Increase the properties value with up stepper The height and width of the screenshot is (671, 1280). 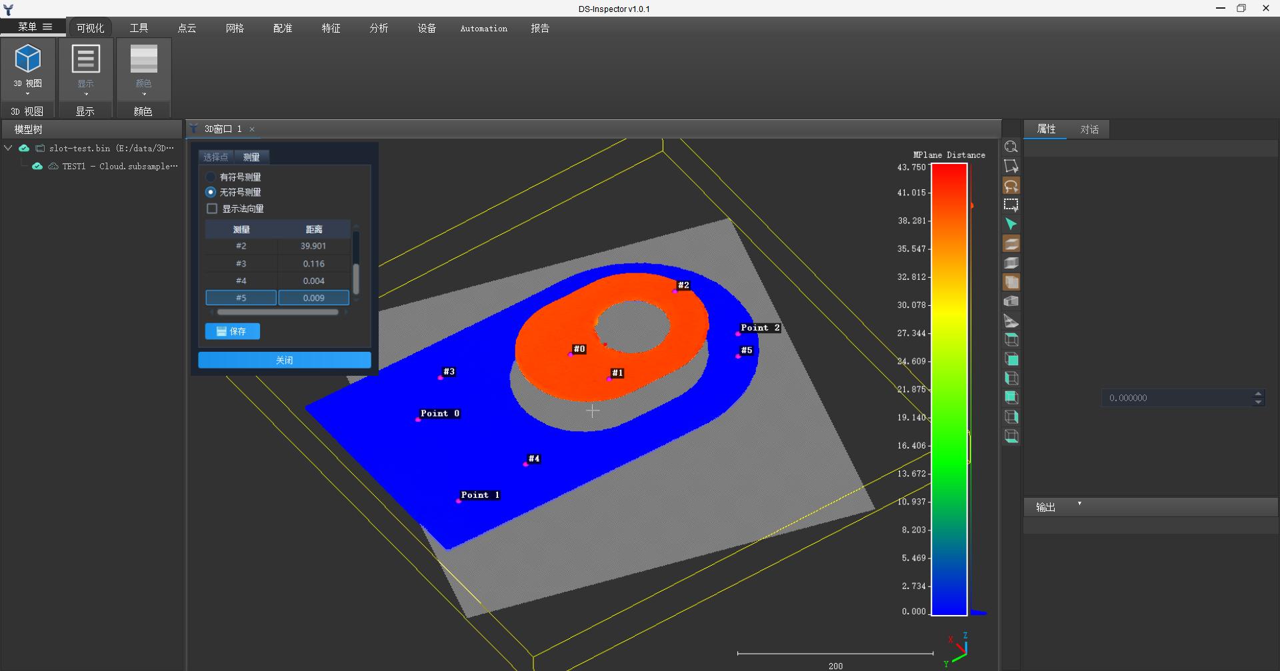1258,394
